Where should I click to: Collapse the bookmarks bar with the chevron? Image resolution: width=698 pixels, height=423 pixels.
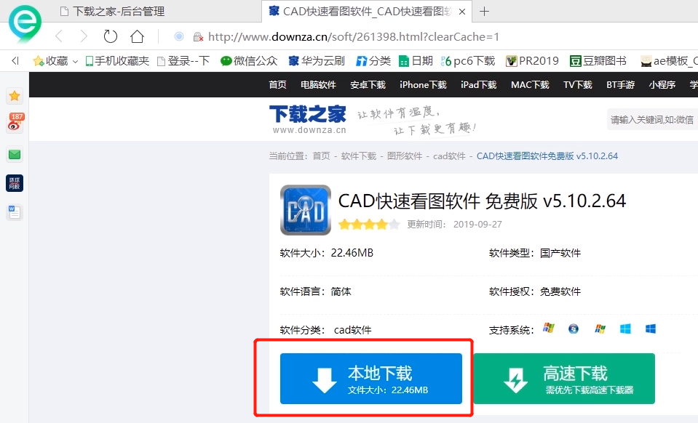coord(15,61)
